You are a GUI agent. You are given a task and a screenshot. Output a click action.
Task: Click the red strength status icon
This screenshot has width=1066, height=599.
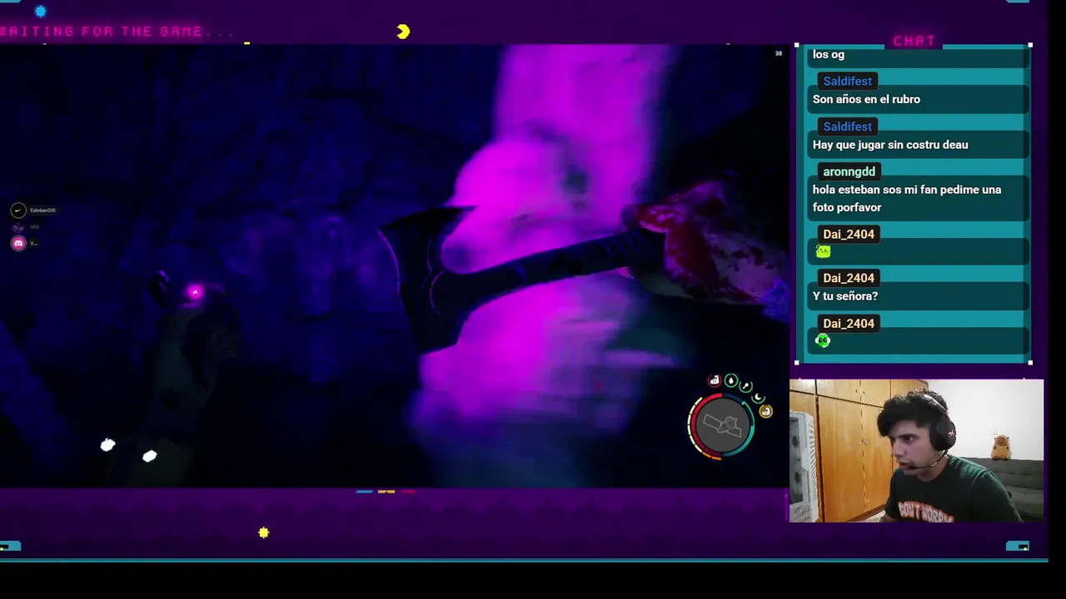click(x=714, y=381)
